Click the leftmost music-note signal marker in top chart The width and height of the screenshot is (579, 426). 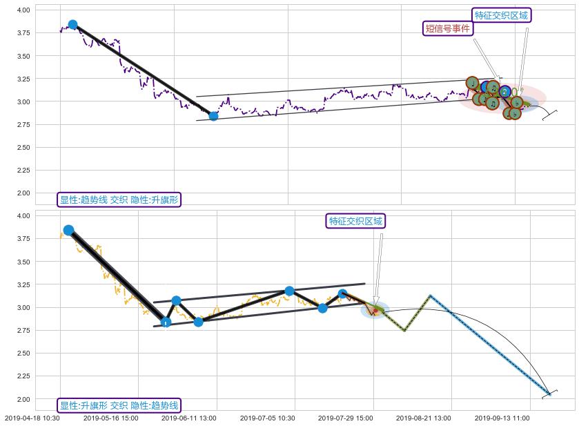point(472,83)
